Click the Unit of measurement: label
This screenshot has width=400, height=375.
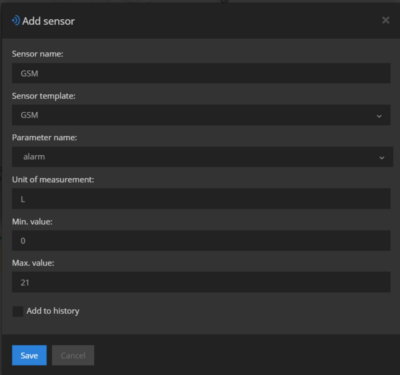[x=53, y=180]
